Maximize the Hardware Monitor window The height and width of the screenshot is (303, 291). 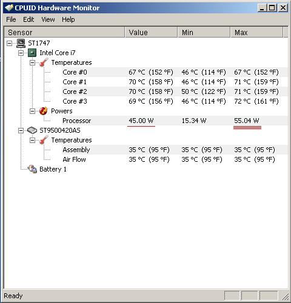(x=272, y=8)
